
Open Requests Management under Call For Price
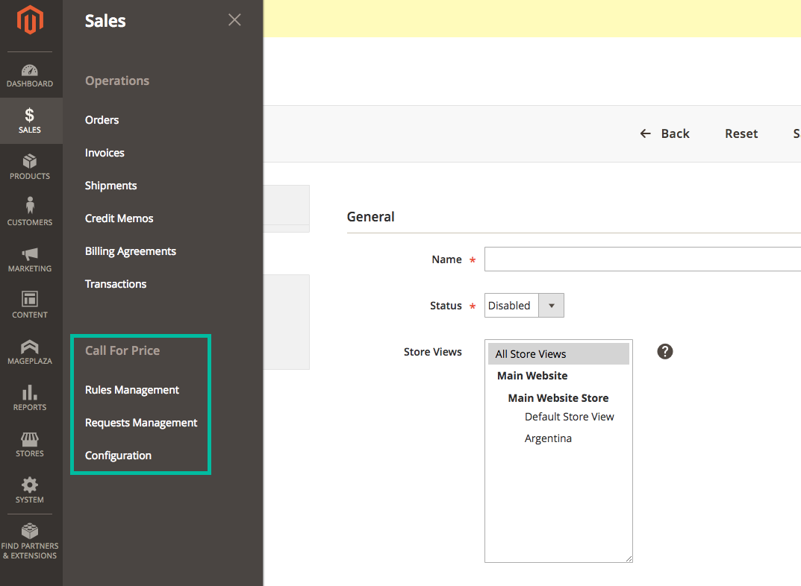[140, 422]
